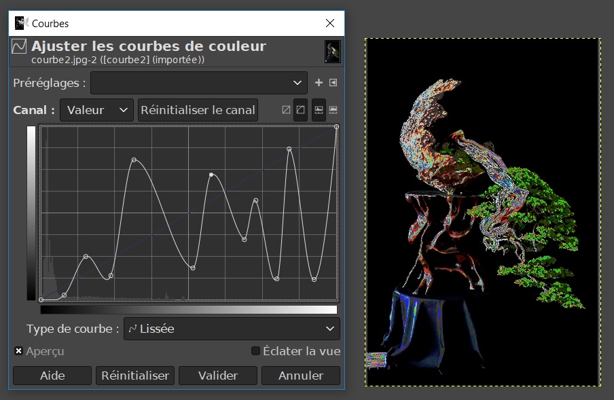Click the Courbes window title bar icon
Image resolution: width=614 pixels, height=400 pixels.
[x=22, y=23]
